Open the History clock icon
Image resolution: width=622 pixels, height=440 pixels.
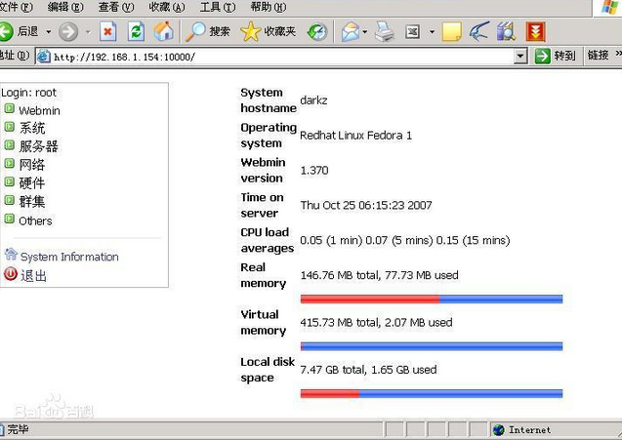[317, 32]
